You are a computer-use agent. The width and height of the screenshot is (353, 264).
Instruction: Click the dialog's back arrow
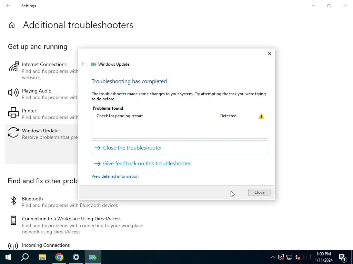pyautogui.click(x=83, y=64)
